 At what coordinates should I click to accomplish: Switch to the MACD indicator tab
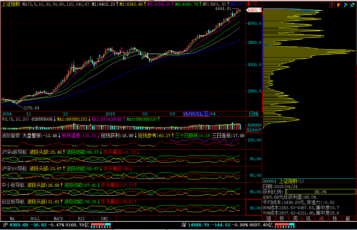tap(58, 218)
